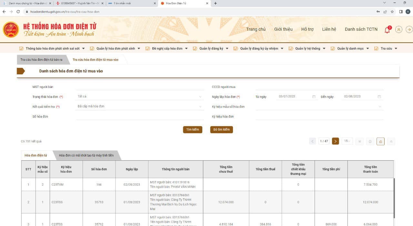Screen dimensions: 413x226
Task: Open the notification bell icon
Action: [x=387, y=30]
